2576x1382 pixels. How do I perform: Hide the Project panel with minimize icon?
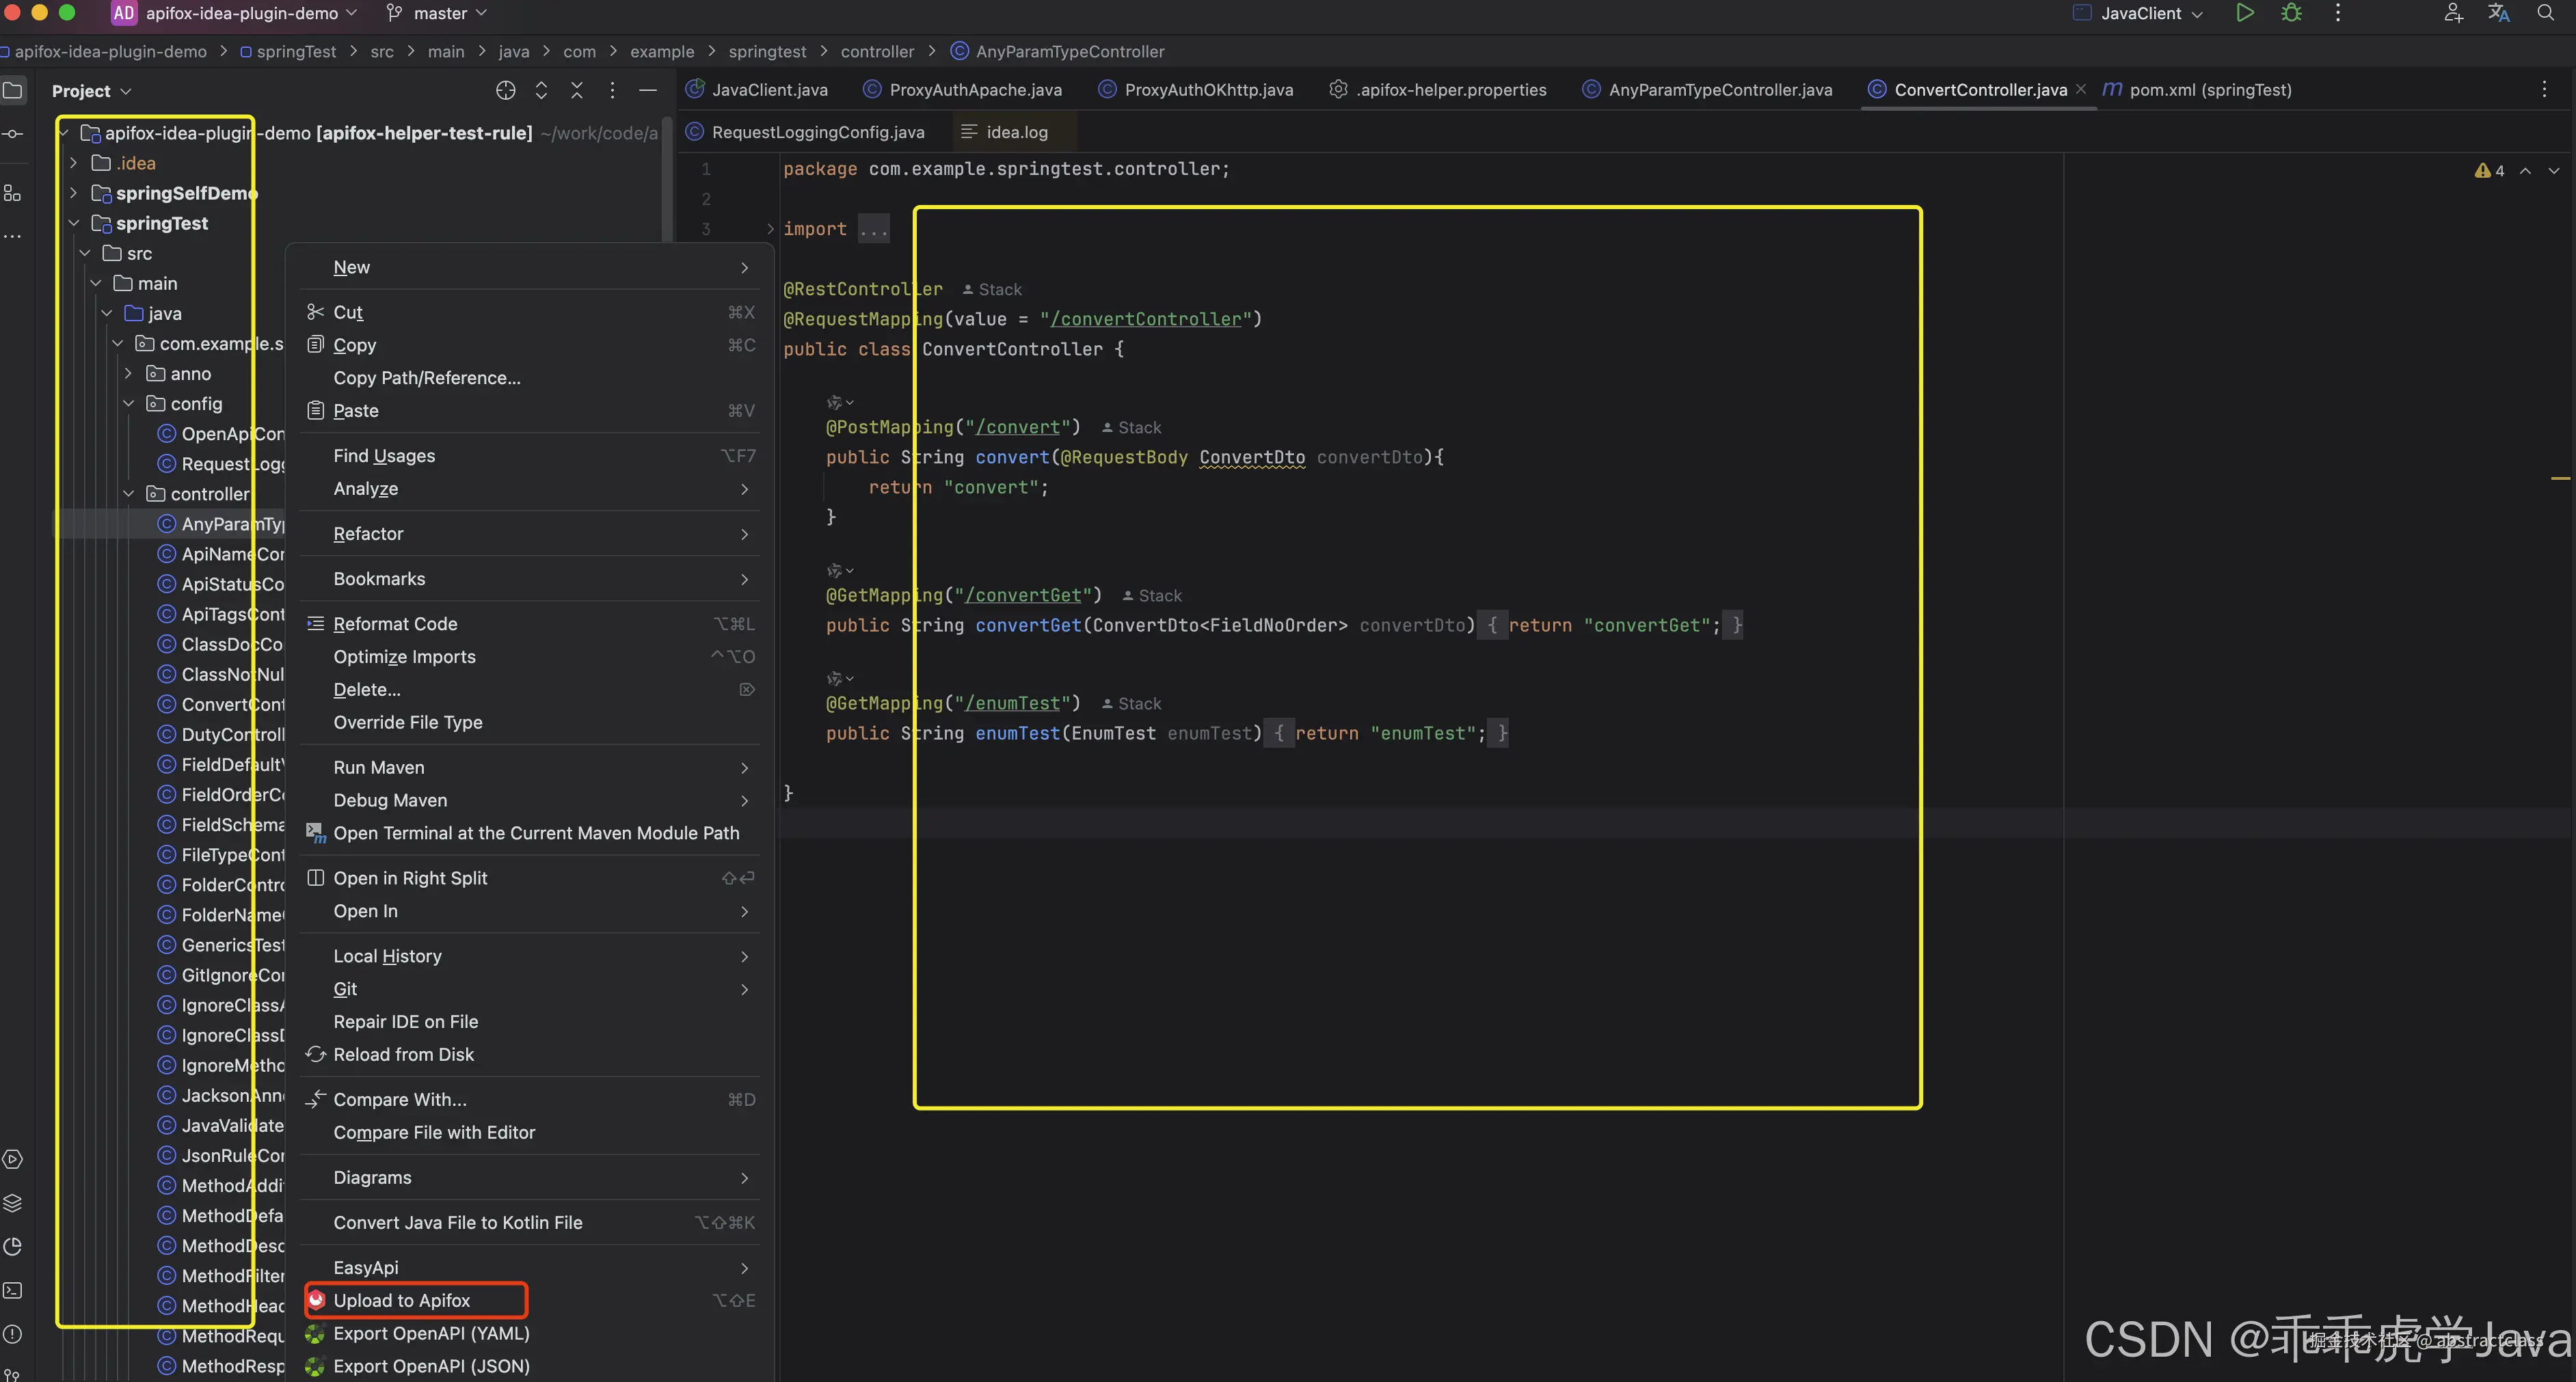point(648,91)
